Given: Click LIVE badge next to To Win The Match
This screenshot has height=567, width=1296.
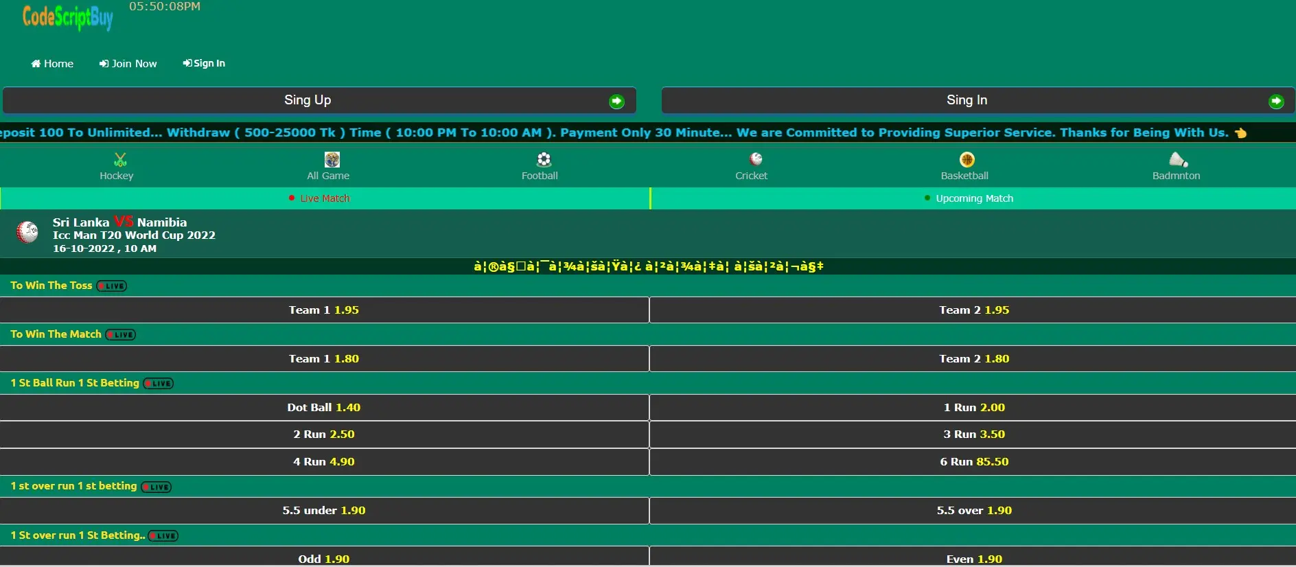Looking at the screenshot, I should (121, 335).
